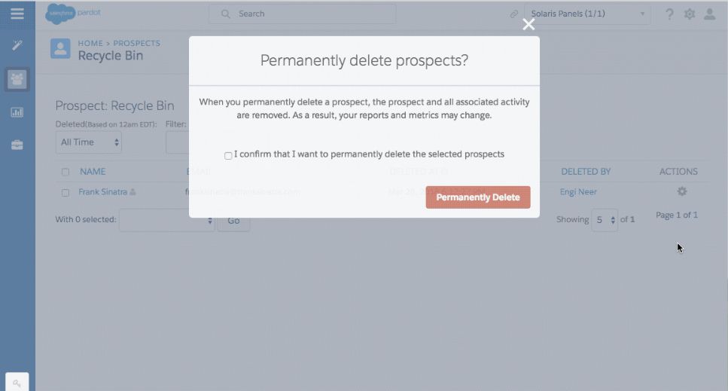
Task: Select the Prospects people icon in sidebar
Action: [17, 78]
